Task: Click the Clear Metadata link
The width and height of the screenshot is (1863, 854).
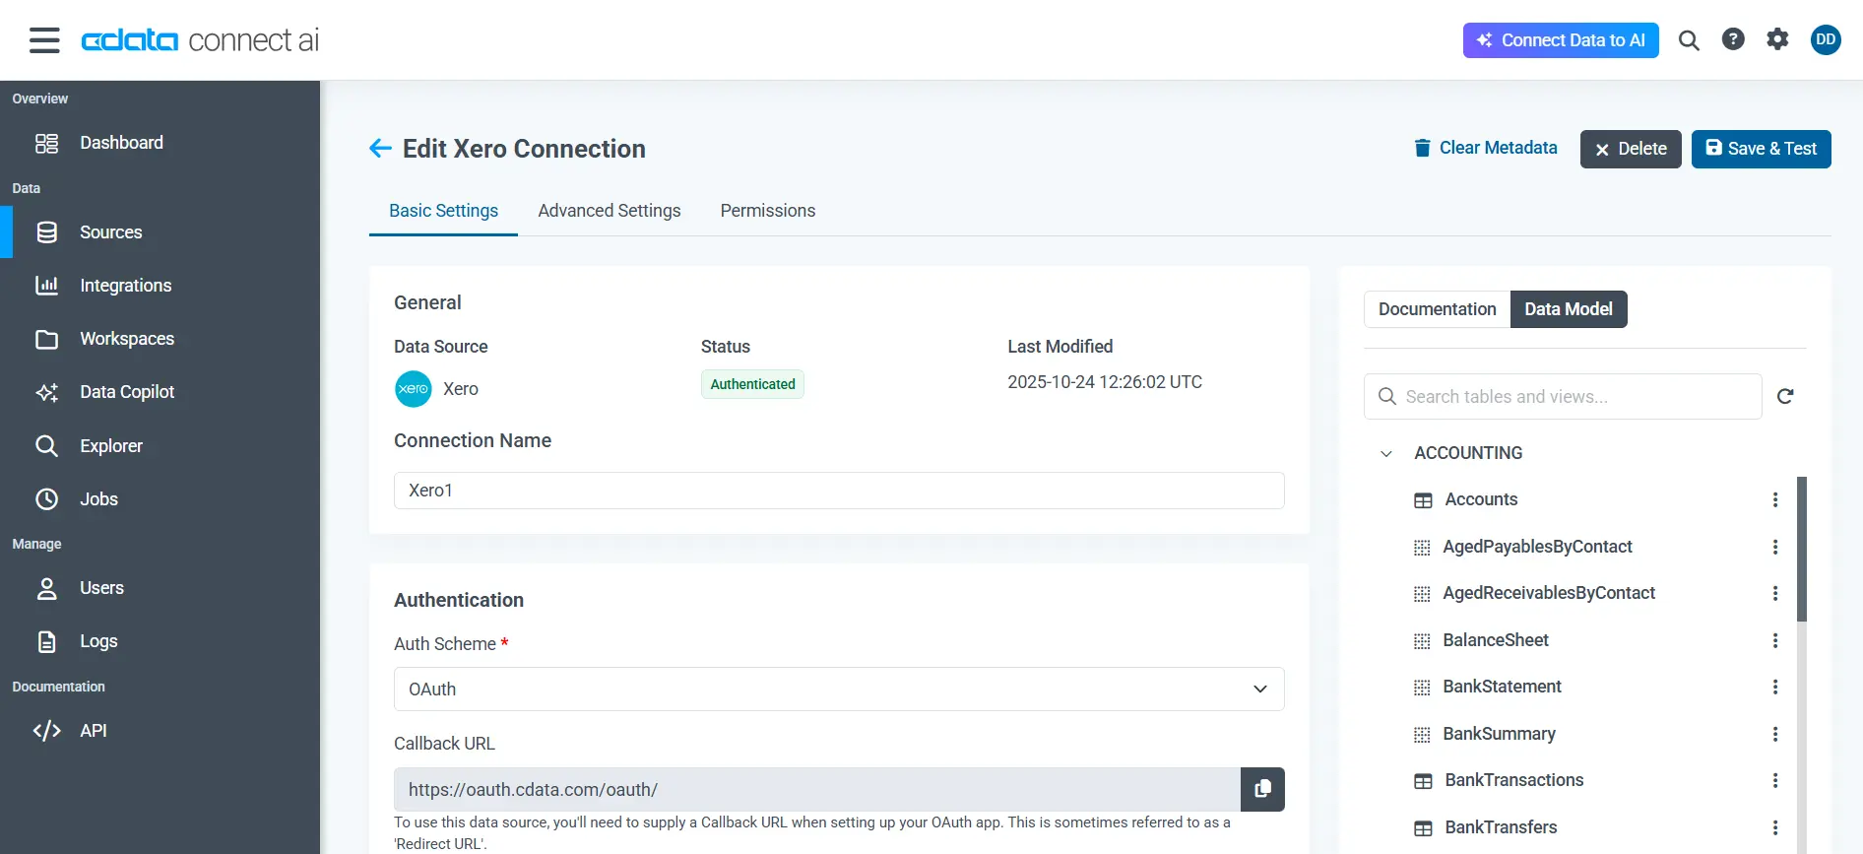Action: tap(1486, 148)
